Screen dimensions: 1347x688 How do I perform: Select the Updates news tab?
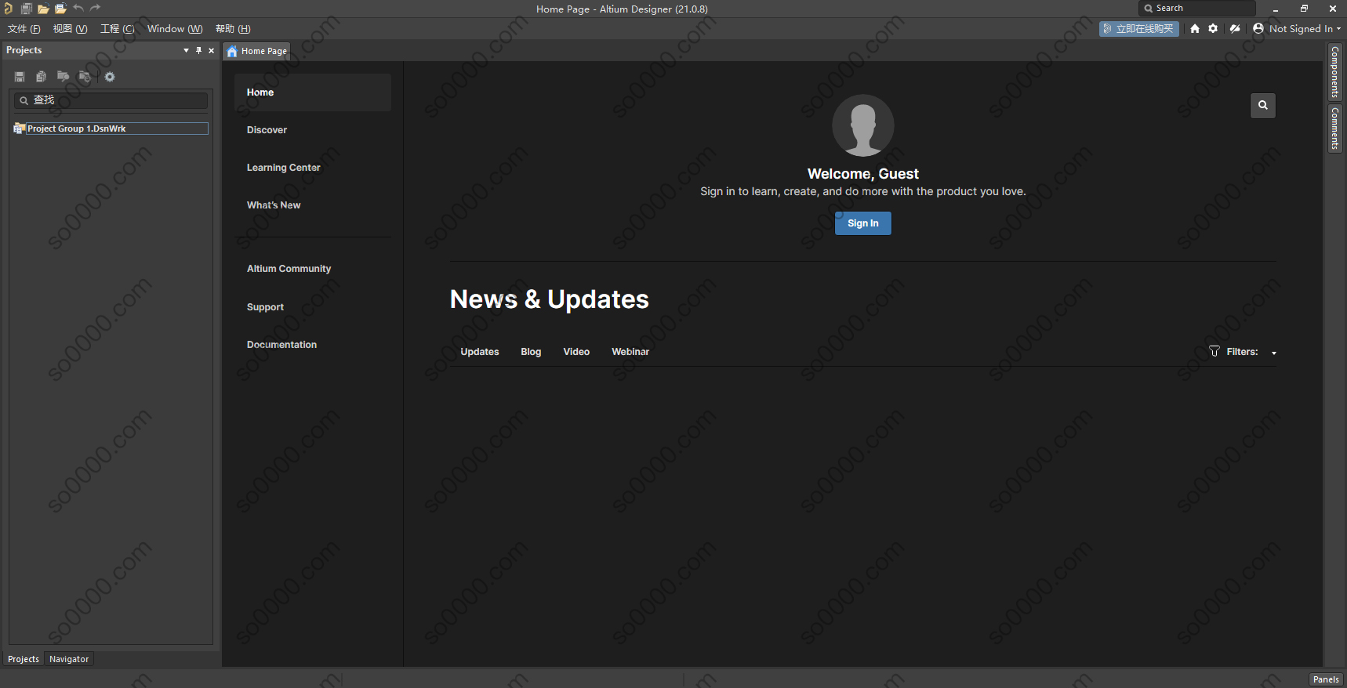pyautogui.click(x=480, y=352)
